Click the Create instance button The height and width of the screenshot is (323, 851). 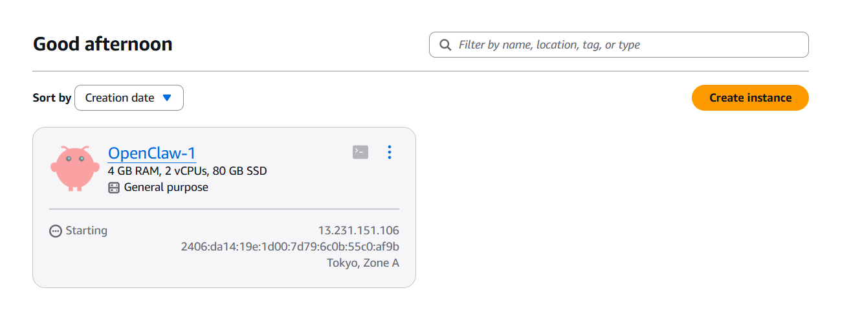(750, 98)
